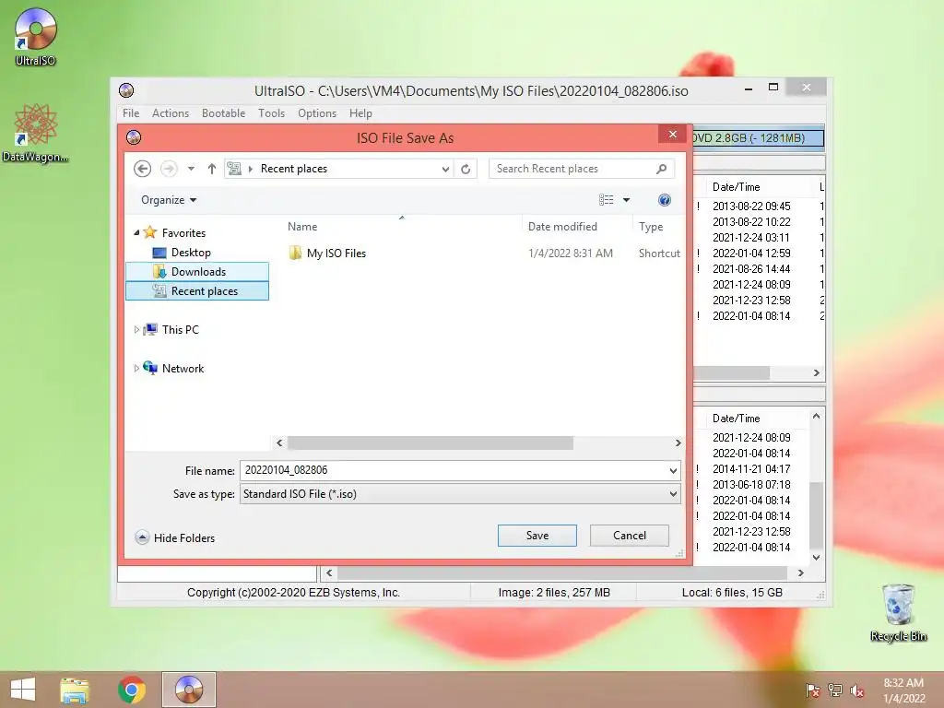Select Recent places in Favorites

coord(197,290)
